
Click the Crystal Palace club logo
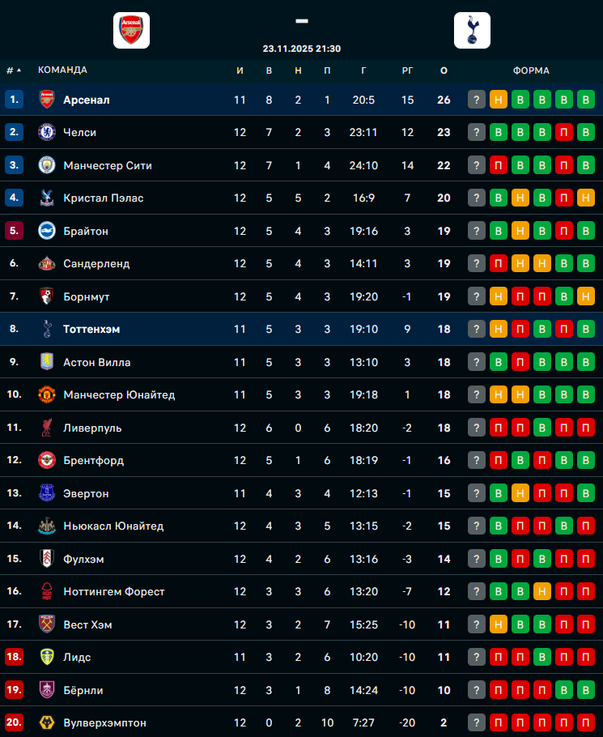pos(46,198)
